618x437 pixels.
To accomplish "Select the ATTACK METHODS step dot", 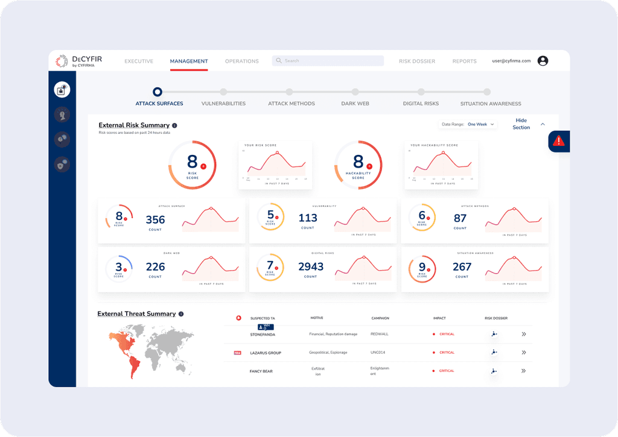I will pyautogui.click(x=289, y=92).
